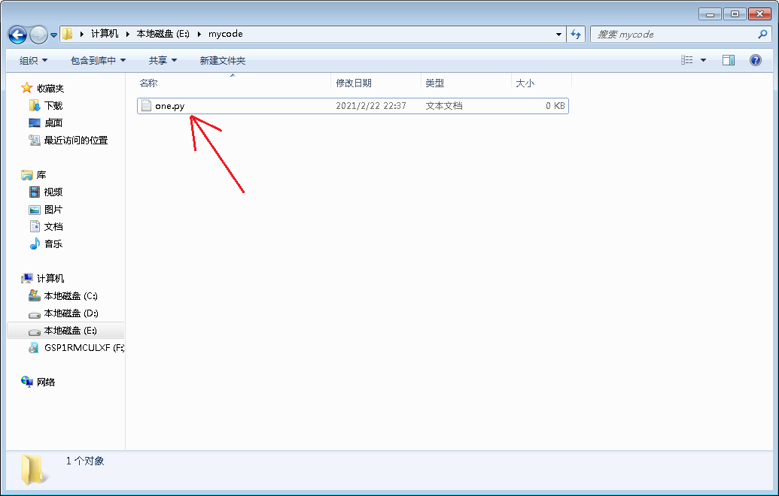779x496 pixels.
Task: Click the 桌面 monitor icon
Action: coord(35,123)
